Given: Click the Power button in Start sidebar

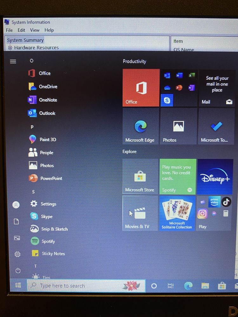Looking at the screenshot, I should (x=18, y=270).
